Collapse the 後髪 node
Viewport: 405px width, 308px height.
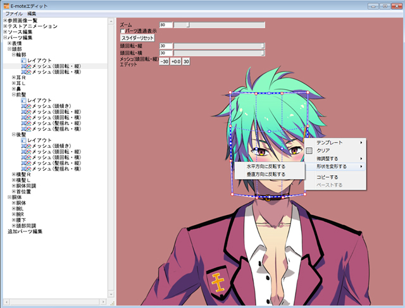click(14, 135)
